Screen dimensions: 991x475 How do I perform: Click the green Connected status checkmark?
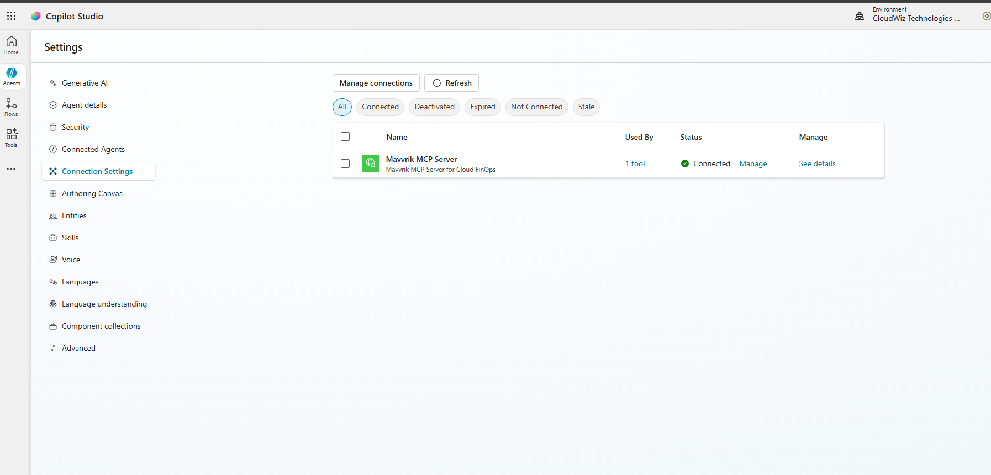click(685, 163)
